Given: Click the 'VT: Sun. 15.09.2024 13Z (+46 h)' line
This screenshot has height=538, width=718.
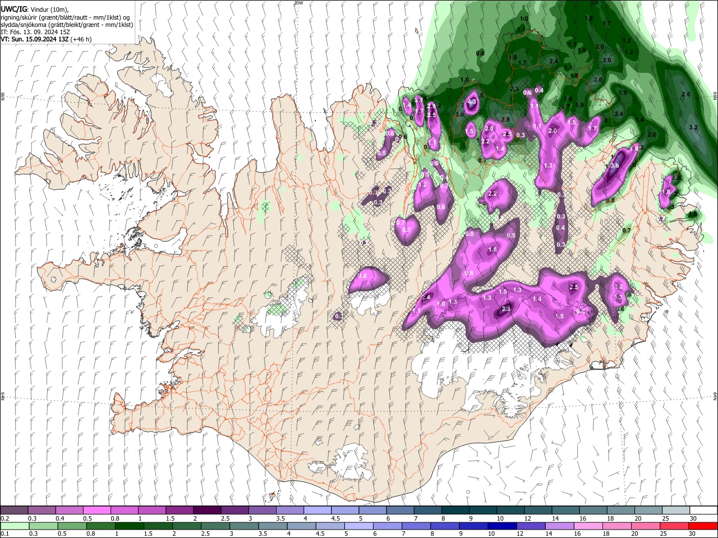Looking at the screenshot, I should pos(46,39).
